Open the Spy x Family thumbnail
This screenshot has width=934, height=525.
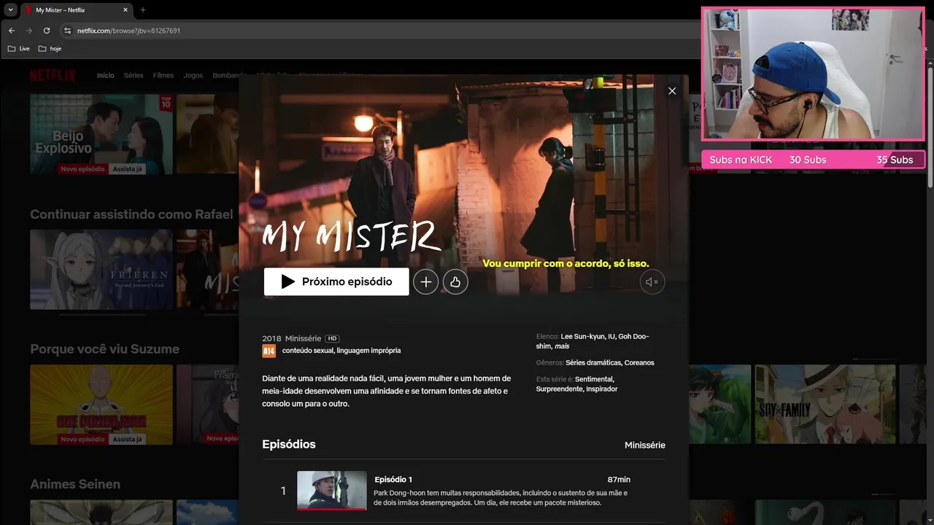(825, 405)
